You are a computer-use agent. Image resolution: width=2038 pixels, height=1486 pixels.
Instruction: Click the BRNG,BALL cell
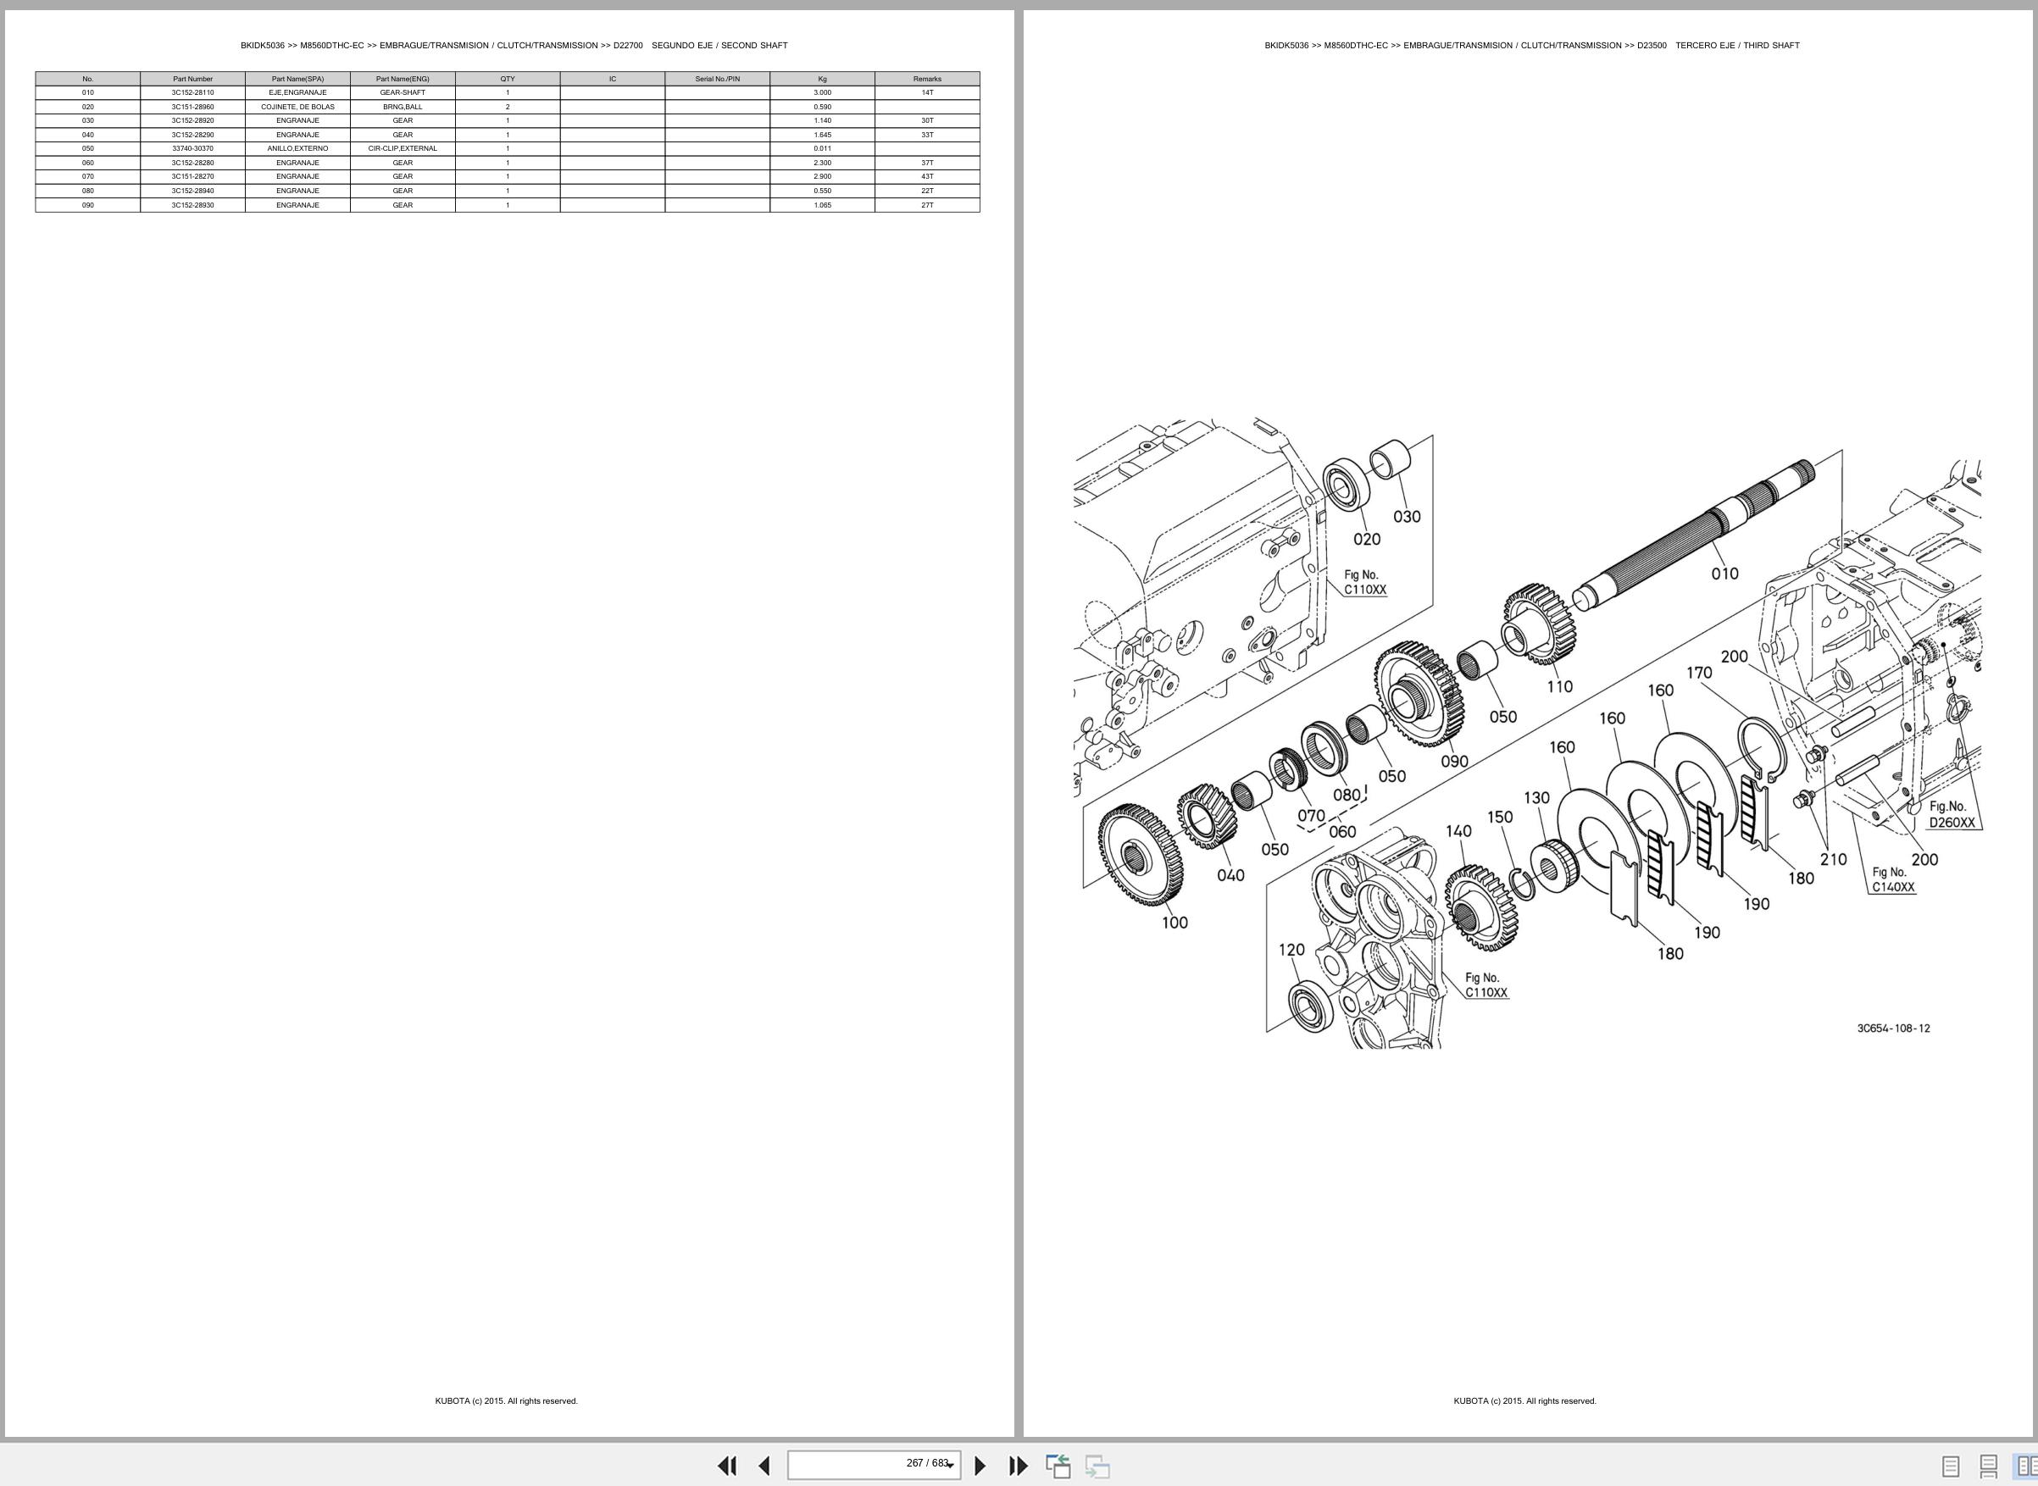(403, 107)
